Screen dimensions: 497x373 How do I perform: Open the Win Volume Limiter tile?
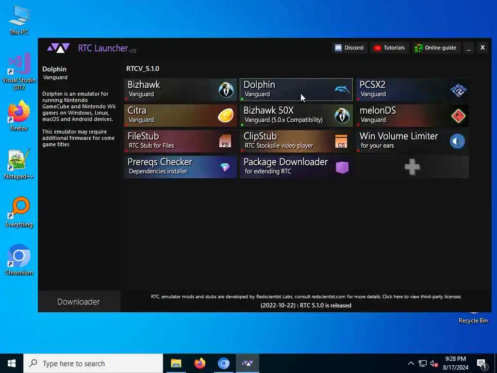[413, 141]
